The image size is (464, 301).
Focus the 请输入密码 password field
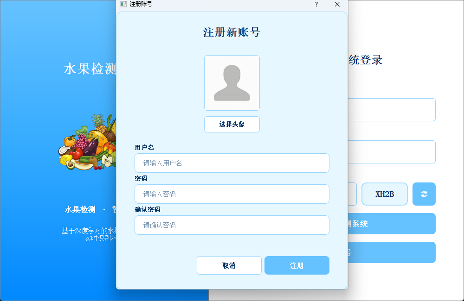pyautogui.click(x=232, y=194)
